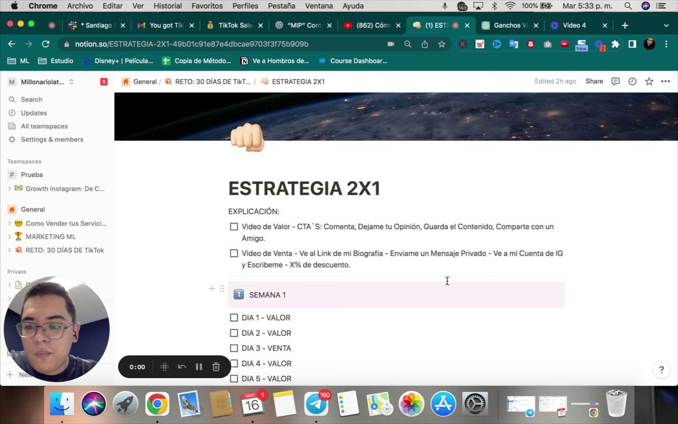Check DIA 4 - VALOR checkbox
Viewport: 678px width, 424px height.
234,363
